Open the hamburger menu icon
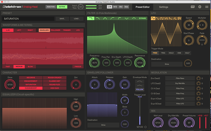Image resolution: width=211 pixels, height=131 pixels. (207, 7)
